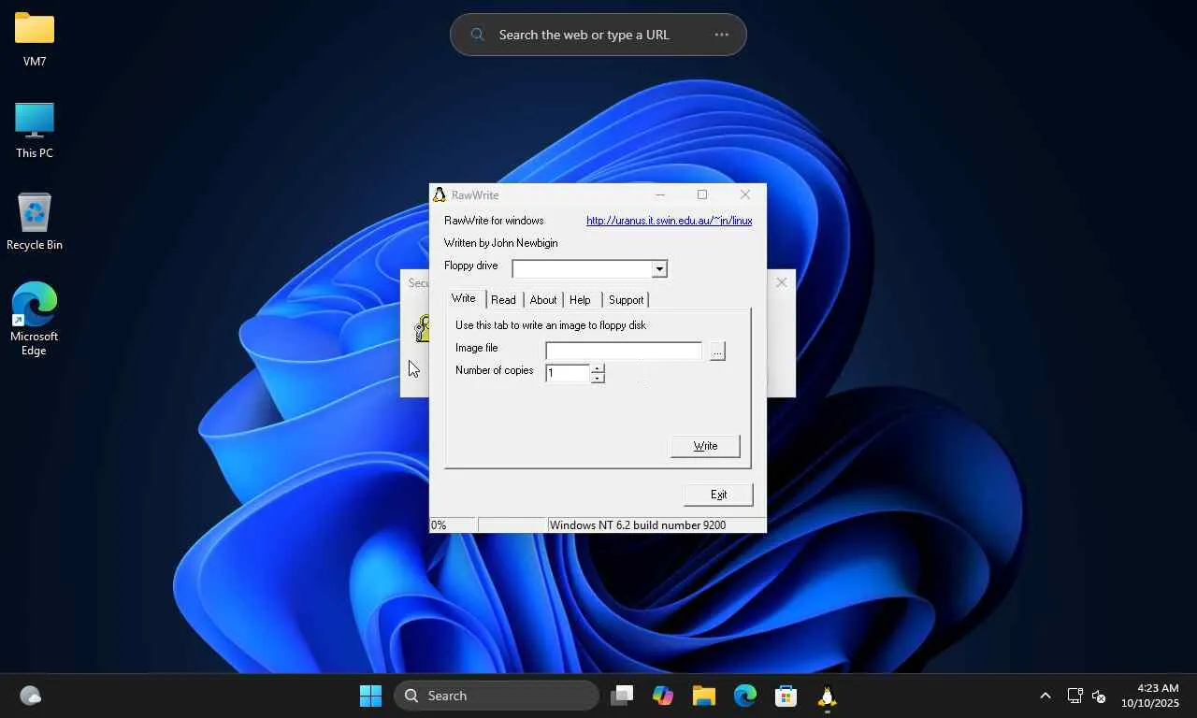Click the Number of copies field
This screenshot has height=718, width=1197.
(568, 373)
